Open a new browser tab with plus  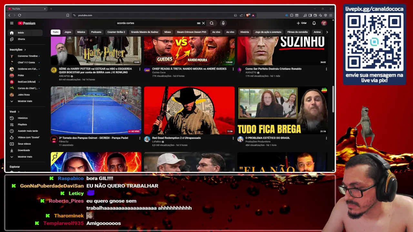point(51,9)
